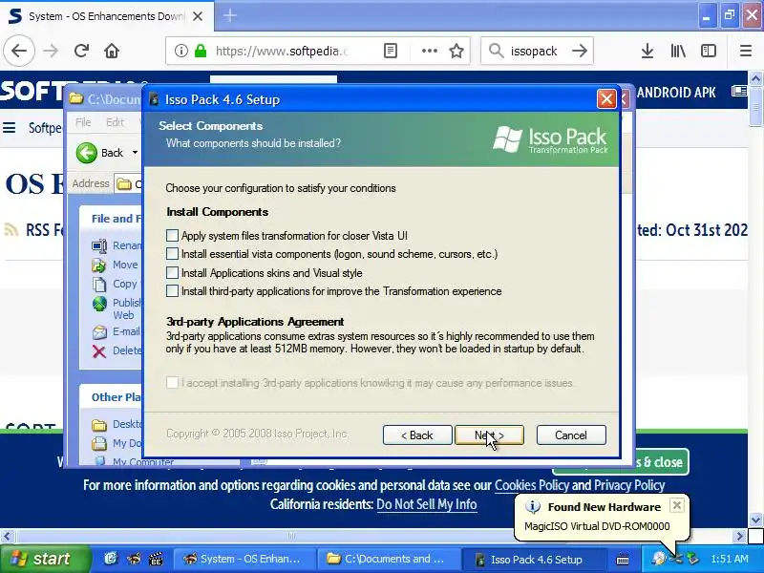764x573 pixels.
Task: Toggle reader view icon in address bar
Action: tap(391, 51)
